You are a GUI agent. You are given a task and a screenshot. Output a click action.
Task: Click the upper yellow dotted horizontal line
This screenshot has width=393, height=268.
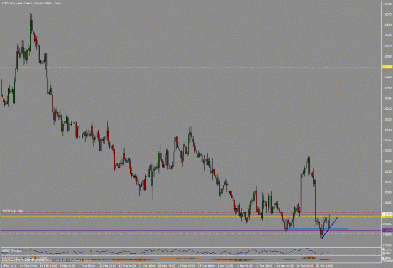pyautogui.click(x=191, y=67)
